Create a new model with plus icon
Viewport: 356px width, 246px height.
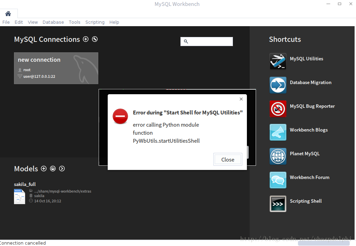44,169
